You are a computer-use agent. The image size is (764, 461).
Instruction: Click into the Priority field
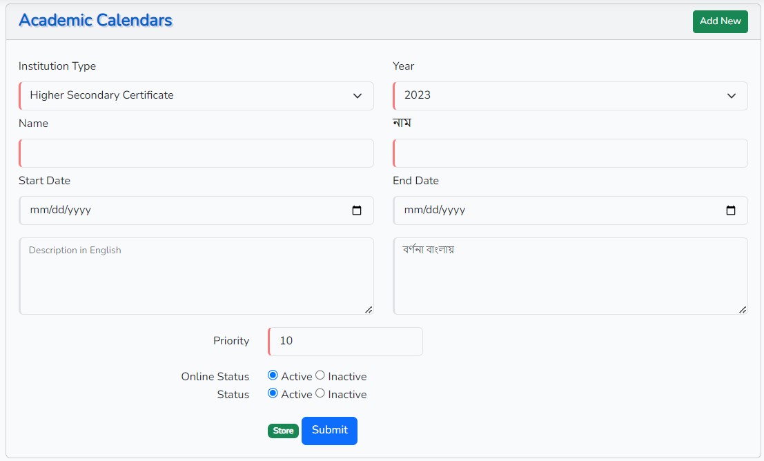click(345, 342)
